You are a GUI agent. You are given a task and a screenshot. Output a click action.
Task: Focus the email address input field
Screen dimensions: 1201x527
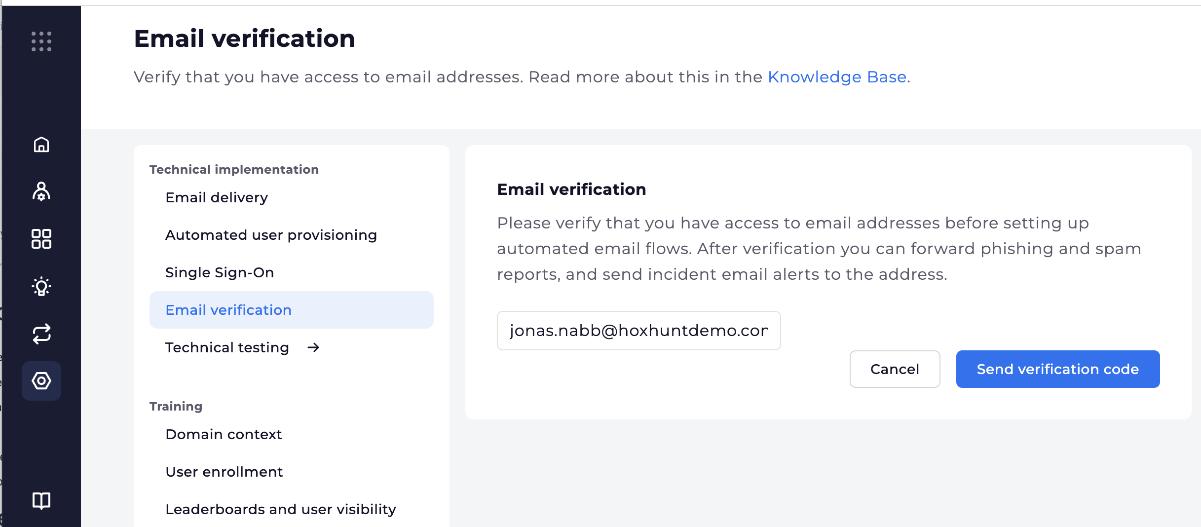639,331
